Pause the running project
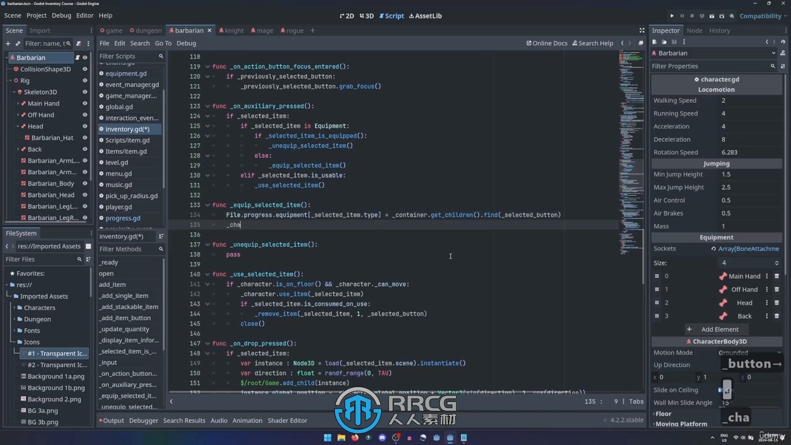Viewport: 791px width, 445px height. 682,16
